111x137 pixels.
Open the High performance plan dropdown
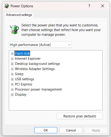click(x=40, y=45)
